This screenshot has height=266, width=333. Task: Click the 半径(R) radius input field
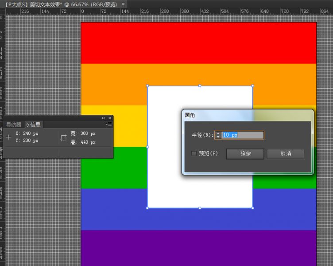pos(243,135)
